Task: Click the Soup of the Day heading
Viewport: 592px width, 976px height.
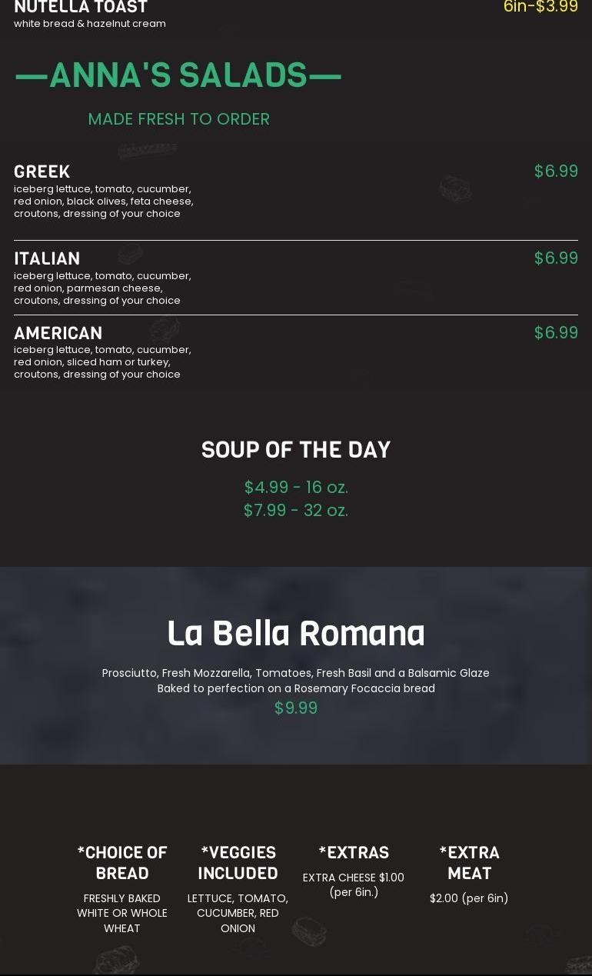Action: (296, 450)
